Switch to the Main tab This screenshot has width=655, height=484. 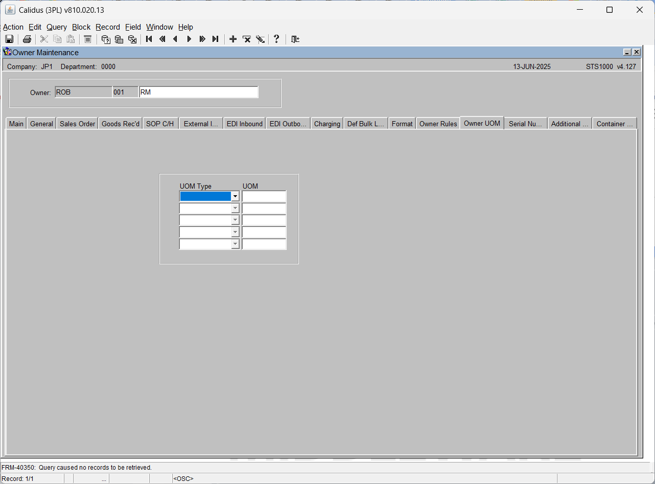(16, 124)
